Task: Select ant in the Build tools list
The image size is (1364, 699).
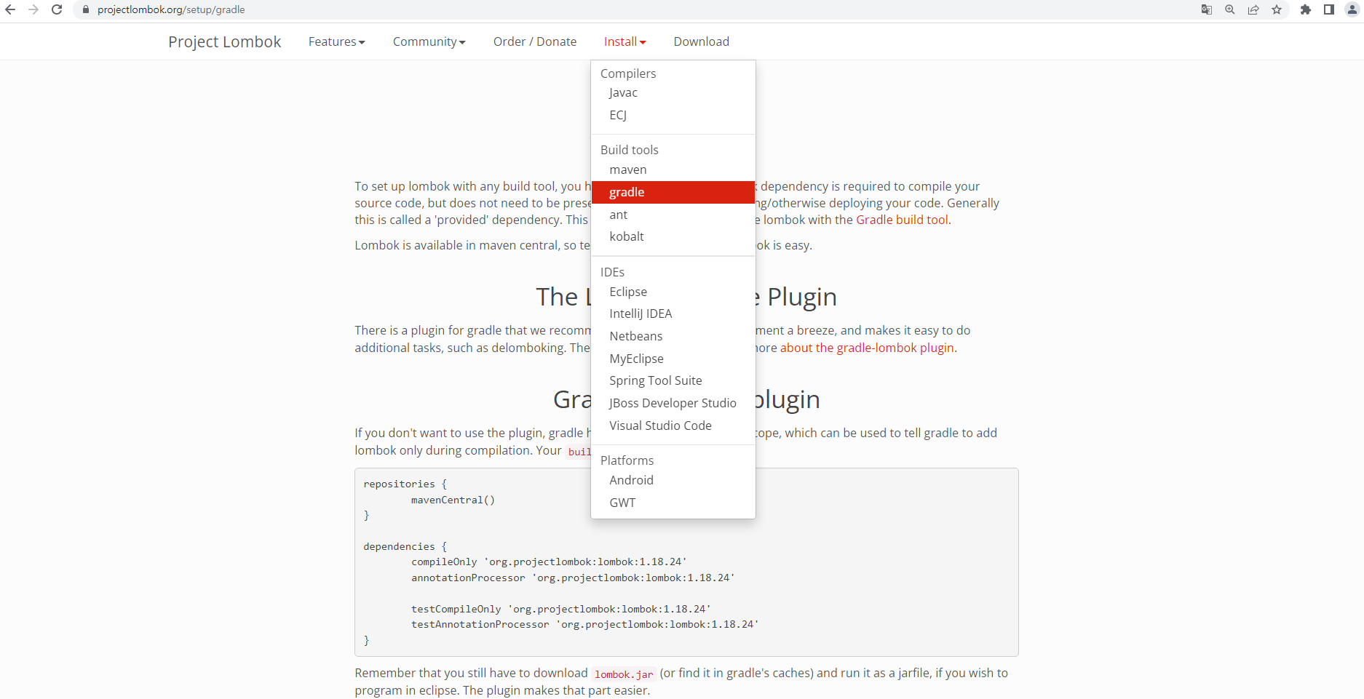Action: (x=673, y=215)
